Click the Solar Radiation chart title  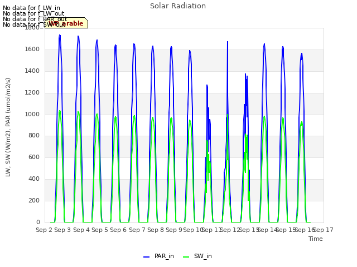[178, 6]
